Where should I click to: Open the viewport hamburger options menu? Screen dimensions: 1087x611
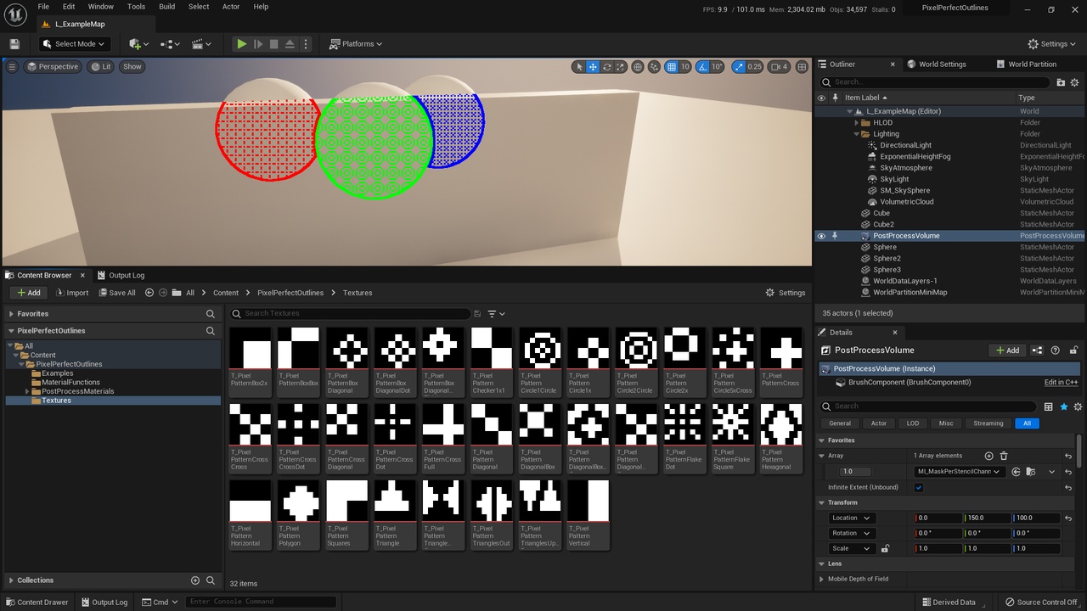[x=12, y=66]
